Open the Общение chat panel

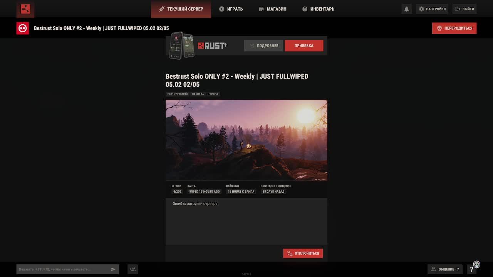click(445, 269)
